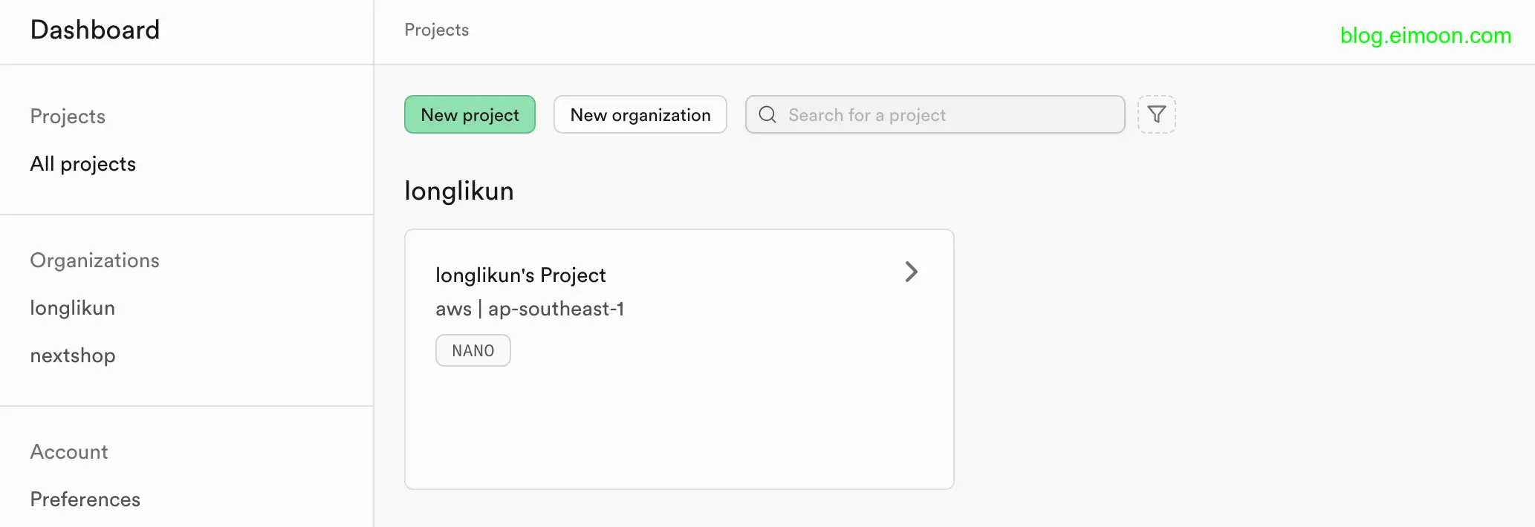
Task: Go to Preferences under Account
Action: click(x=85, y=500)
